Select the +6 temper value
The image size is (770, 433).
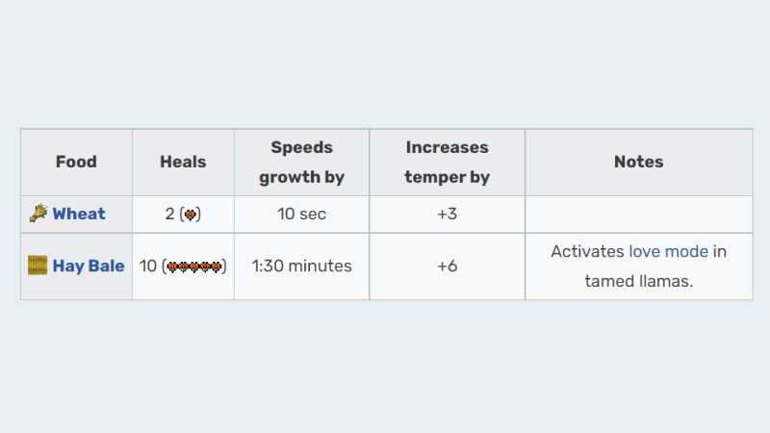[x=447, y=266]
